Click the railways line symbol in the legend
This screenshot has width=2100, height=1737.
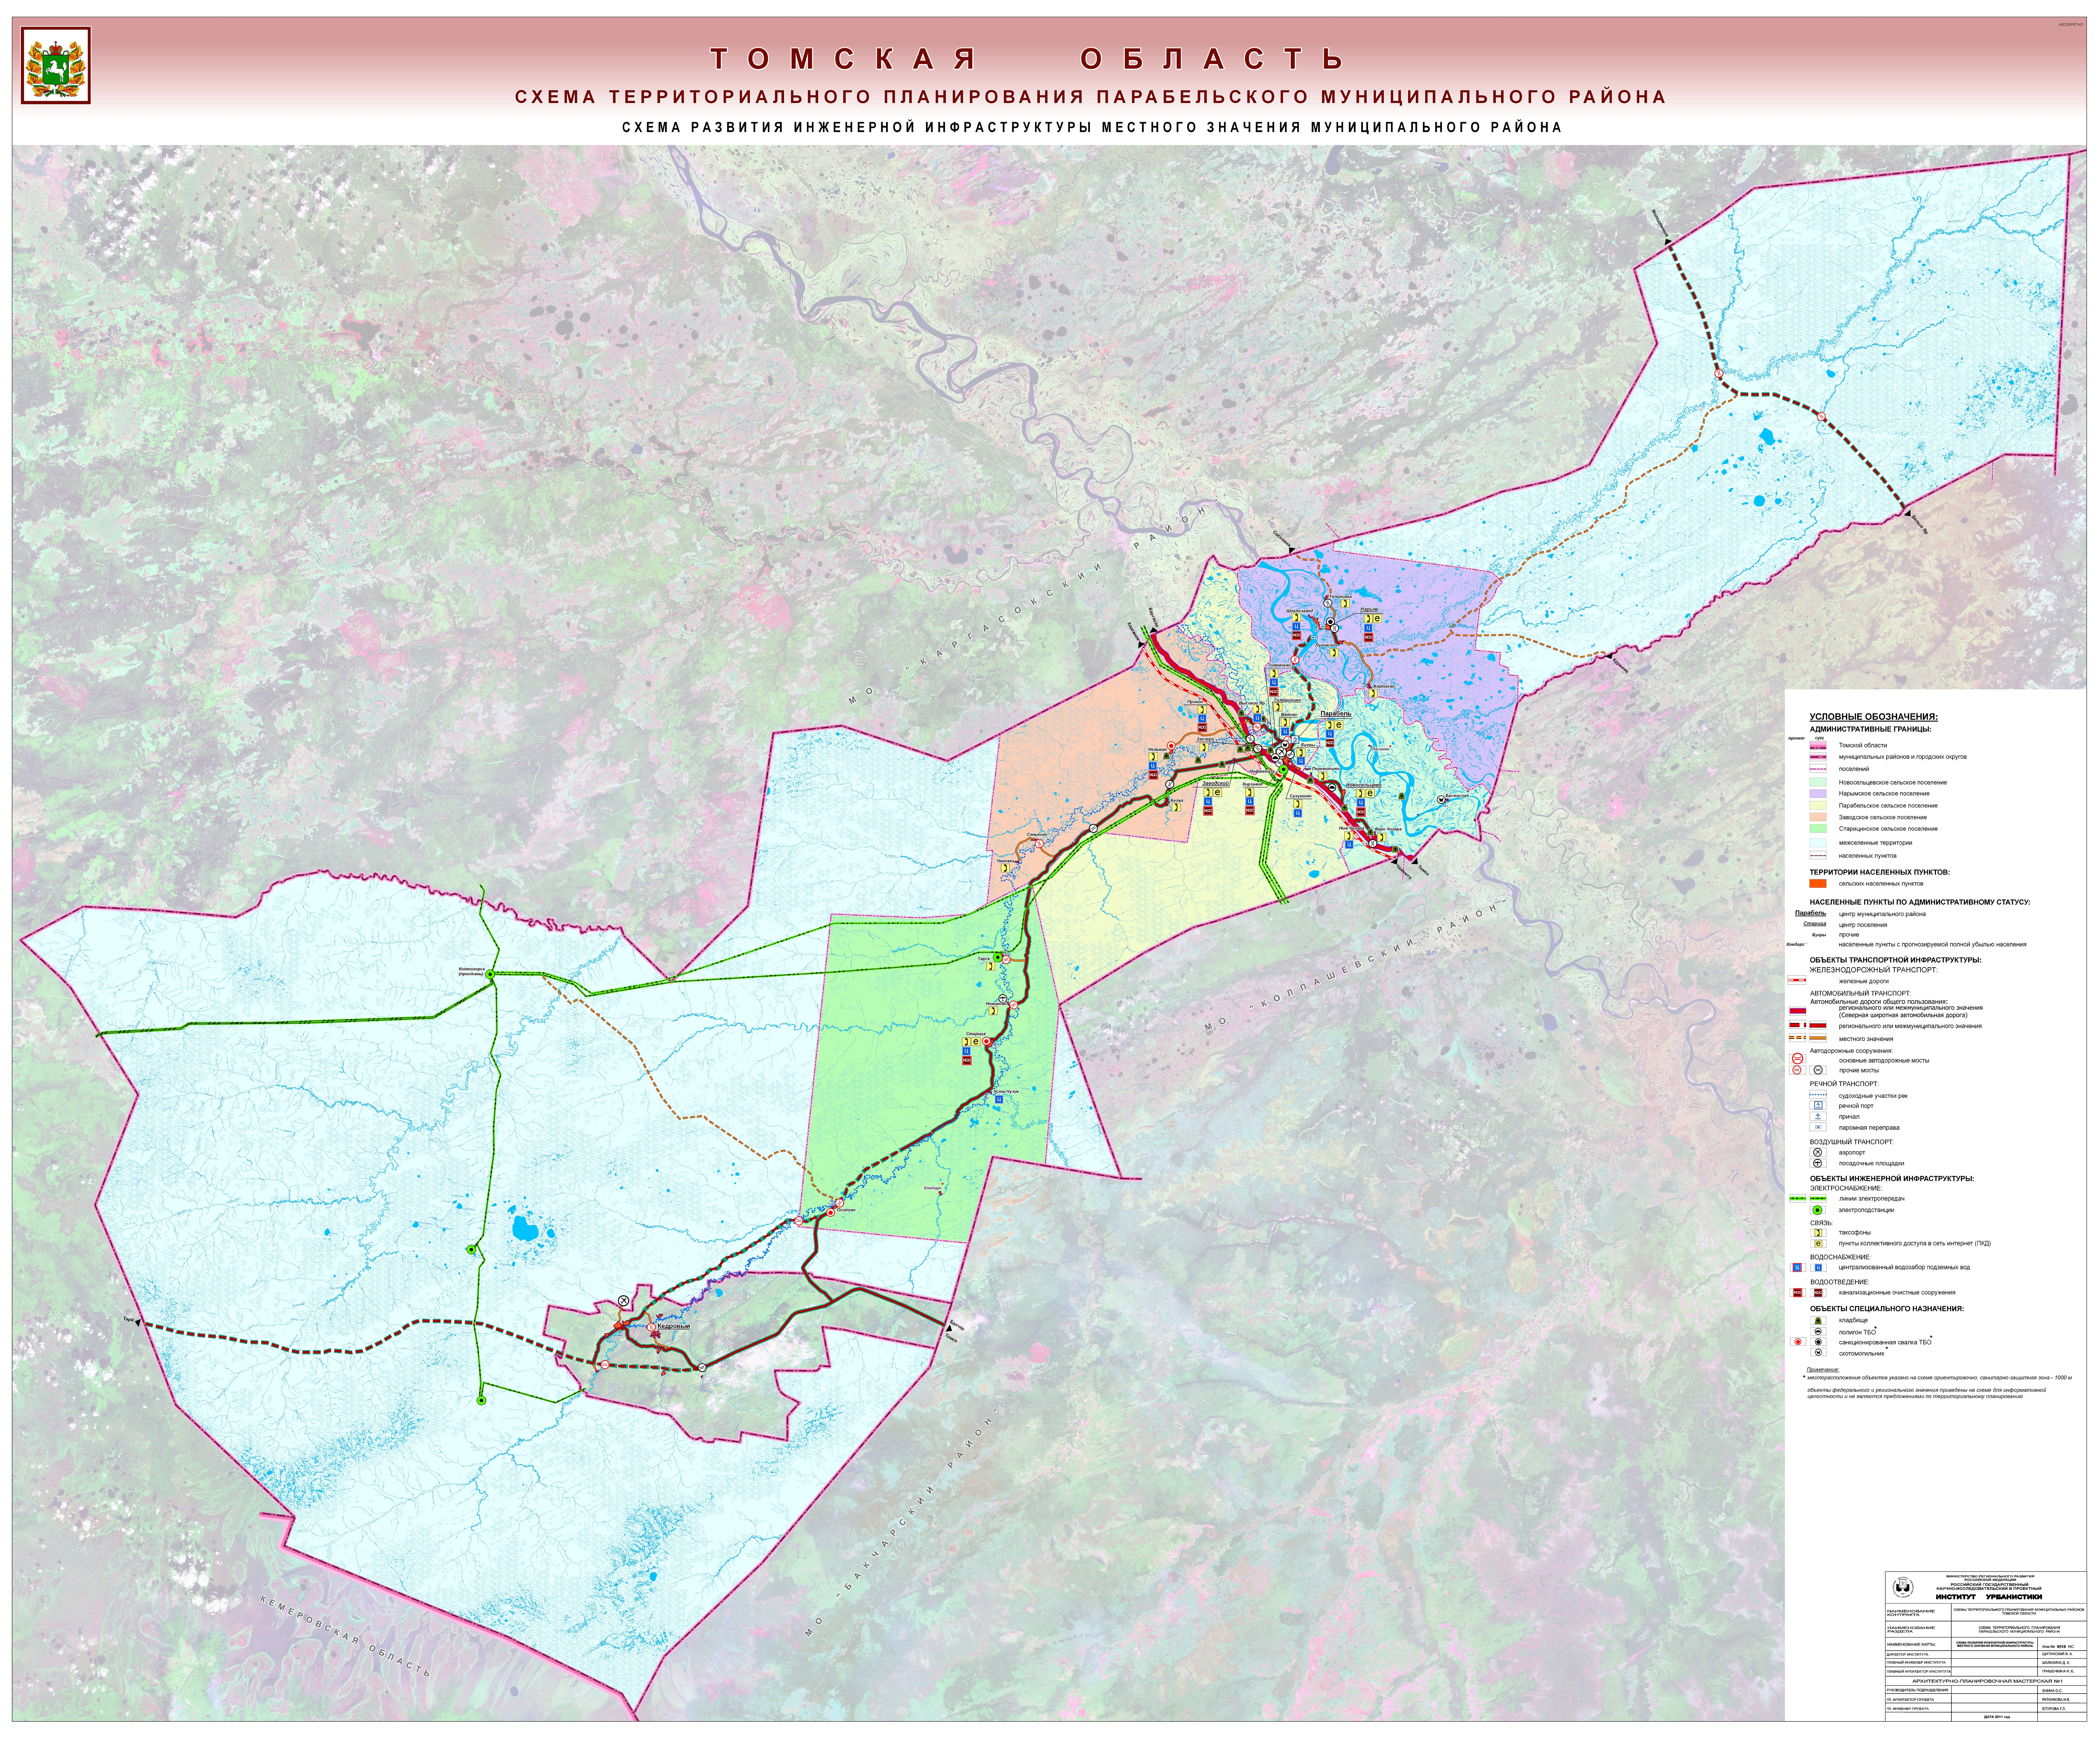[1797, 980]
